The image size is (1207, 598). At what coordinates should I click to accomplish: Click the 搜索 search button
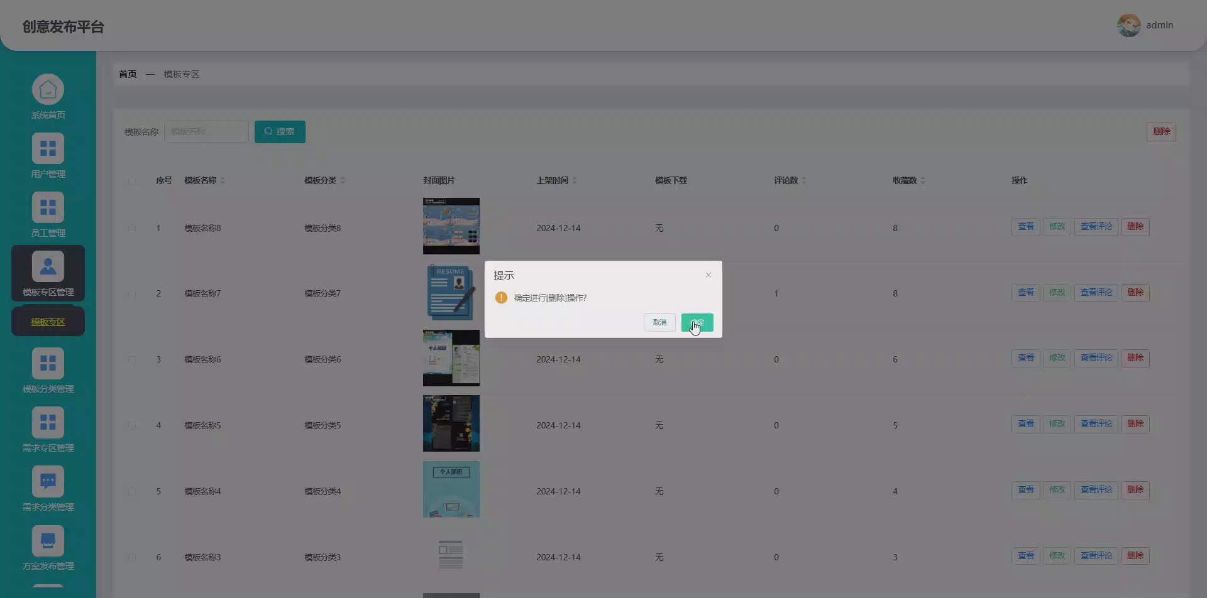coord(280,132)
